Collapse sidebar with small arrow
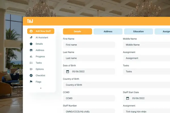Screen dimensions: 170x113 pos(41,88)
